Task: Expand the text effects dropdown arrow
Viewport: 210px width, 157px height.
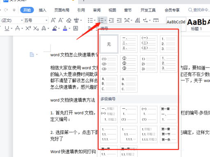Action: coord(48,28)
